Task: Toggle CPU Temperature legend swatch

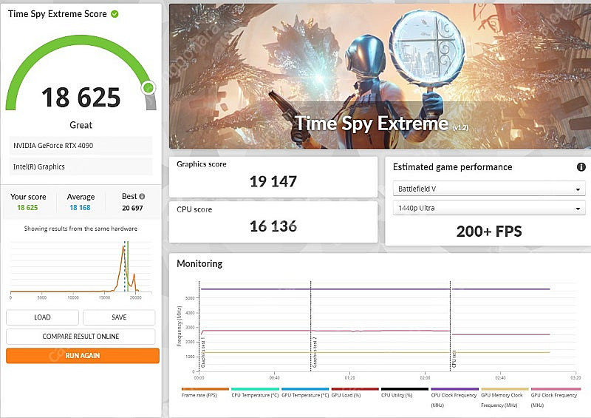Action: click(x=255, y=389)
